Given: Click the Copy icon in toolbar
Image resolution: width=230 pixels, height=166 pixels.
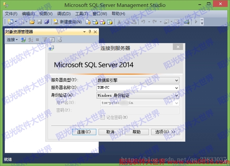Looking at the screenshot, I should [126, 22].
